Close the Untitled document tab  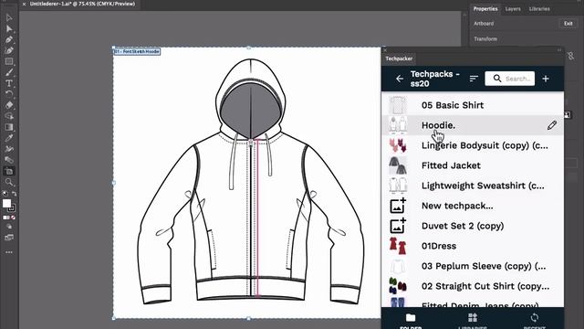(25, 4)
